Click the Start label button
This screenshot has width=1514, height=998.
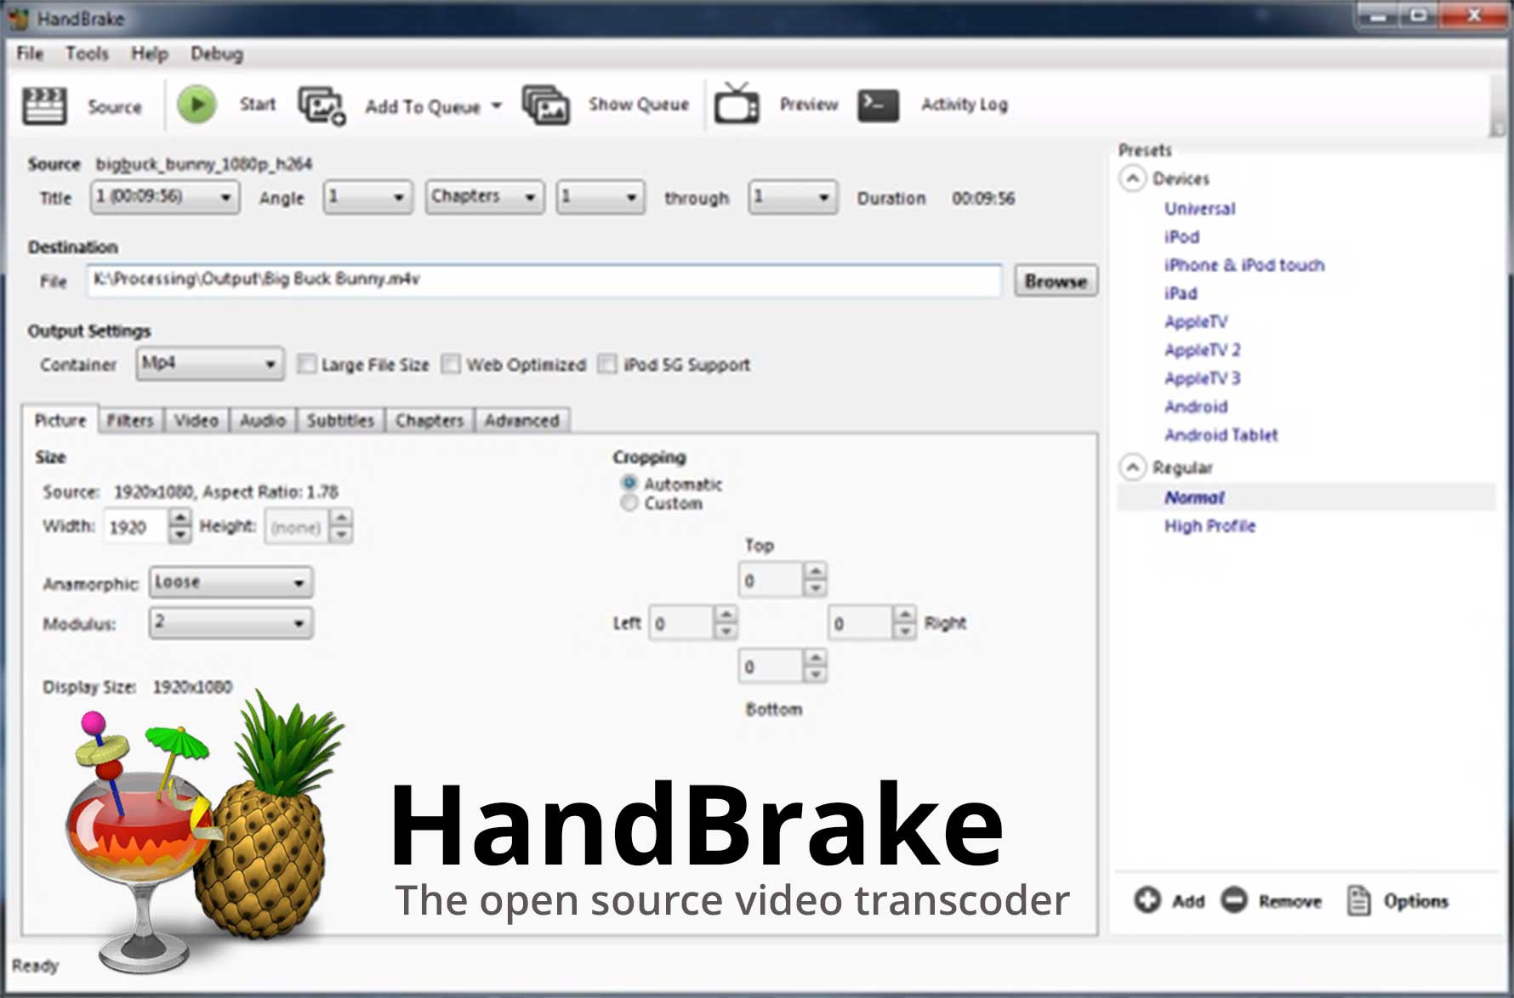pyautogui.click(x=258, y=104)
